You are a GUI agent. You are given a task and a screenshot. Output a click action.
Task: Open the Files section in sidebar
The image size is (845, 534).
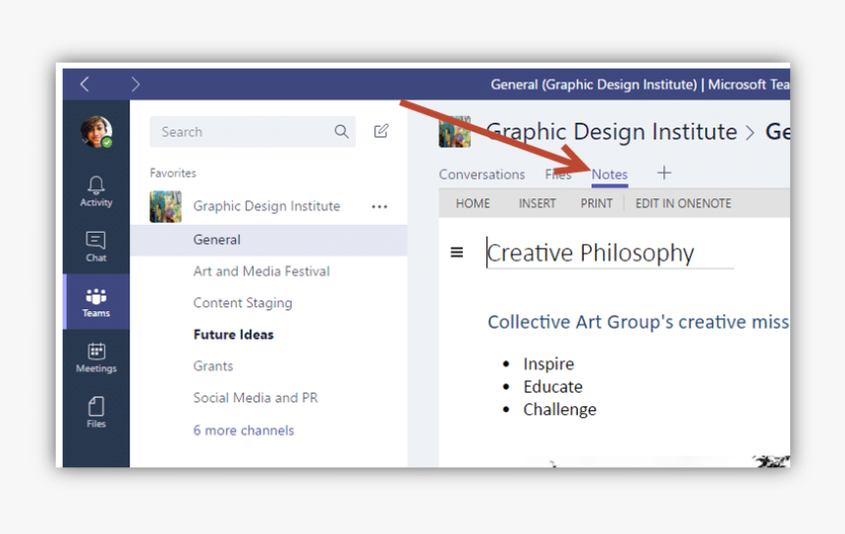coord(96,412)
